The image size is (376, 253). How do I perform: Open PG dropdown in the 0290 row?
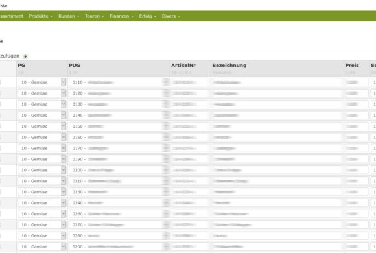tap(41, 247)
